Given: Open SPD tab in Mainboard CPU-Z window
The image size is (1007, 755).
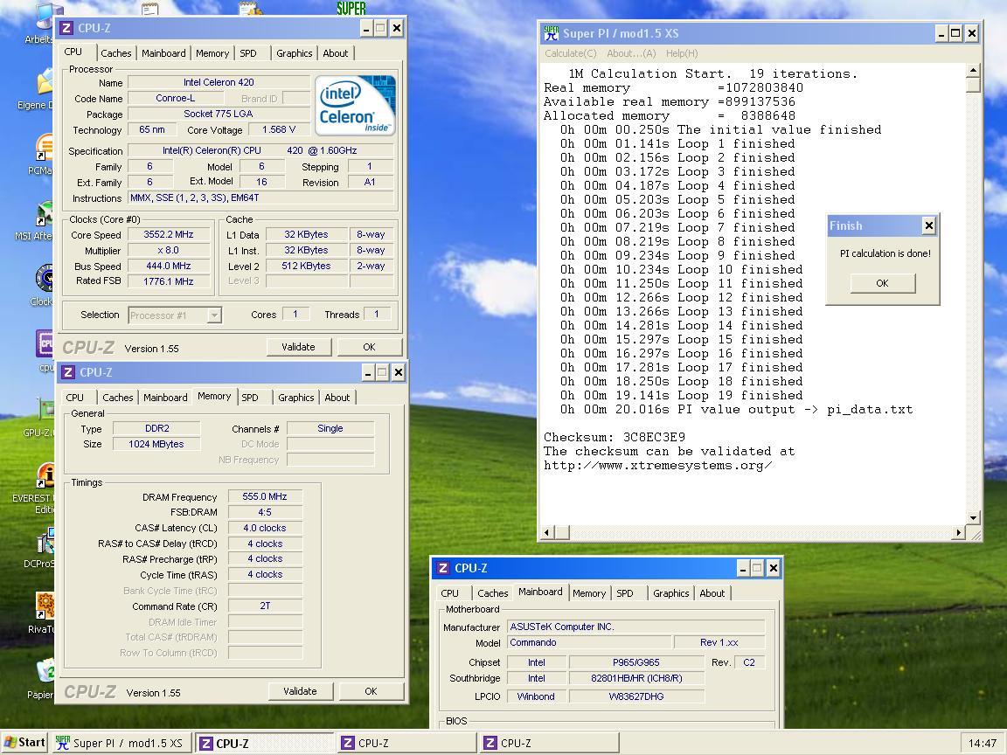Looking at the screenshot, I should click(x=625, y=593).
